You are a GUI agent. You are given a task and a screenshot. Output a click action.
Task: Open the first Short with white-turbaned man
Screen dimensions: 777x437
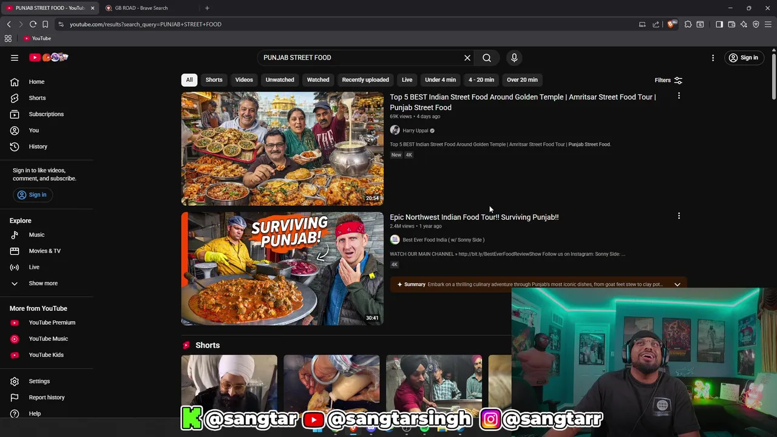(x=229, y=381)
